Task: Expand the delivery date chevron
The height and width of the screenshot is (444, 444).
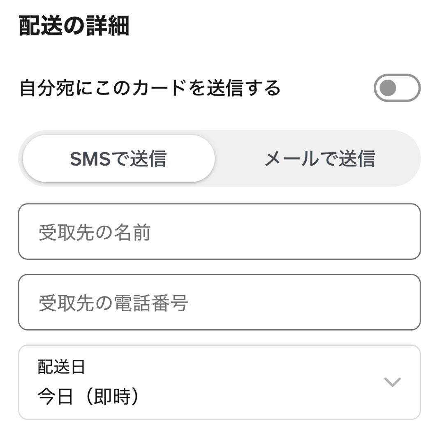Action: 392,382
